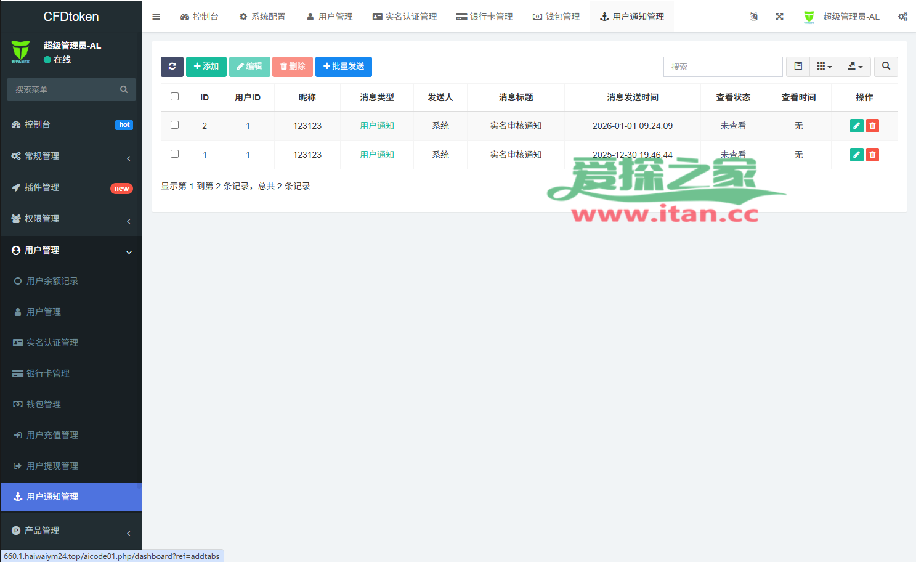Click the refresh table icon button
Image resolution: width=916 pixels, height=562 pixels.
pos(172,67)
